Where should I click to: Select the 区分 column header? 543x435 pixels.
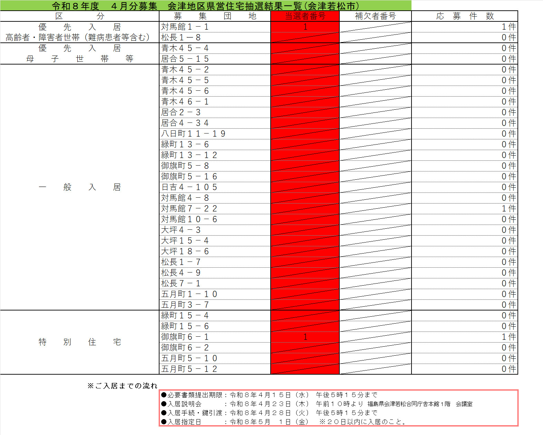coord(79,16)
